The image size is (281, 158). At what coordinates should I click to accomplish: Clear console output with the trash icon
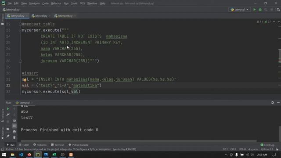pyautogui.click(x=14, y=137)
